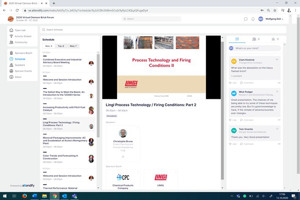Select Wed, 7 schedule tab
Screen dimensions: 300x200
pyautogui.click(x=73, y=46)
